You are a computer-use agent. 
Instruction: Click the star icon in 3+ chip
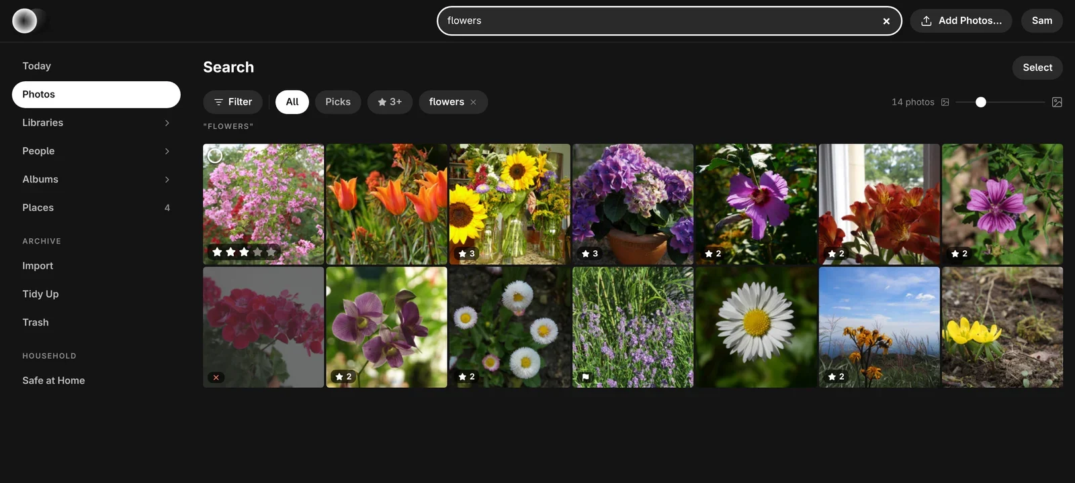click(382, 102)
